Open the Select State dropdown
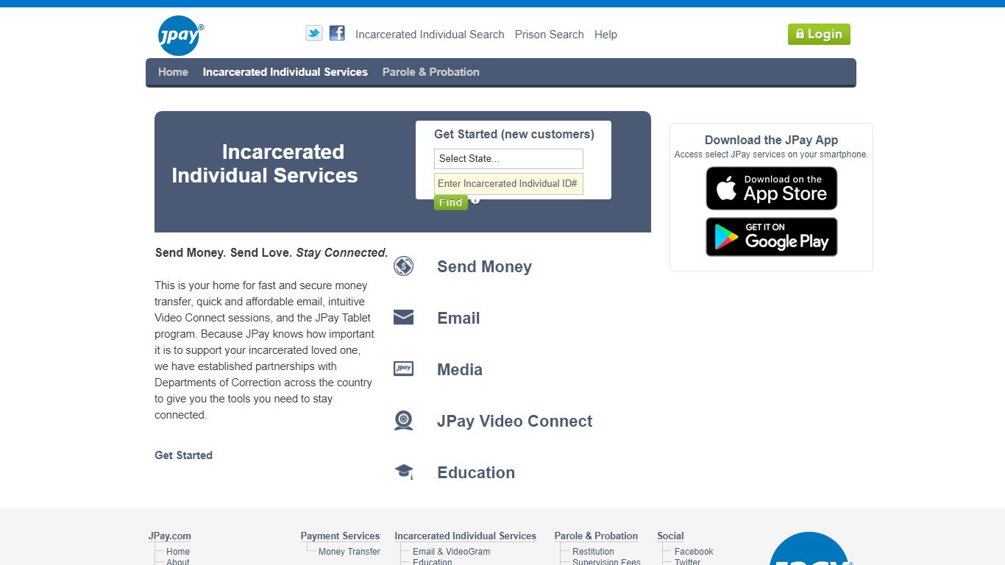The image size is (1005, 565). point(508,159)
